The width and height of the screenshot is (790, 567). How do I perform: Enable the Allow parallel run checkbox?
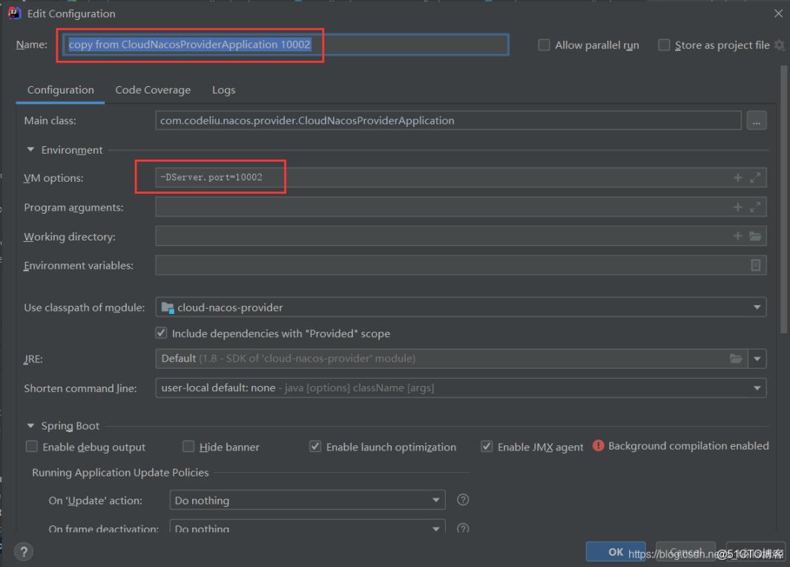coord(544,45)
